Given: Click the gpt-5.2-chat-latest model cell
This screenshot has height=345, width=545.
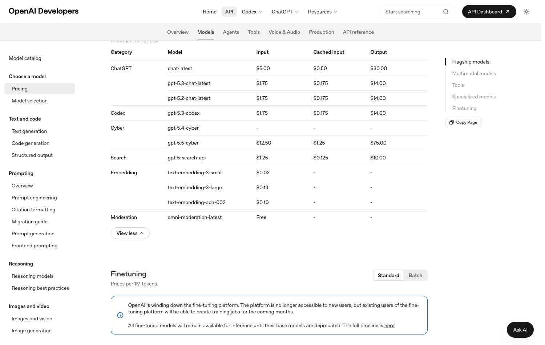Looking at the screenshot, I should [189, 98].
